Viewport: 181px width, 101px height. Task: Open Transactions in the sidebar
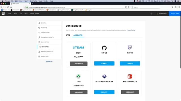click(x=49, y=33)
